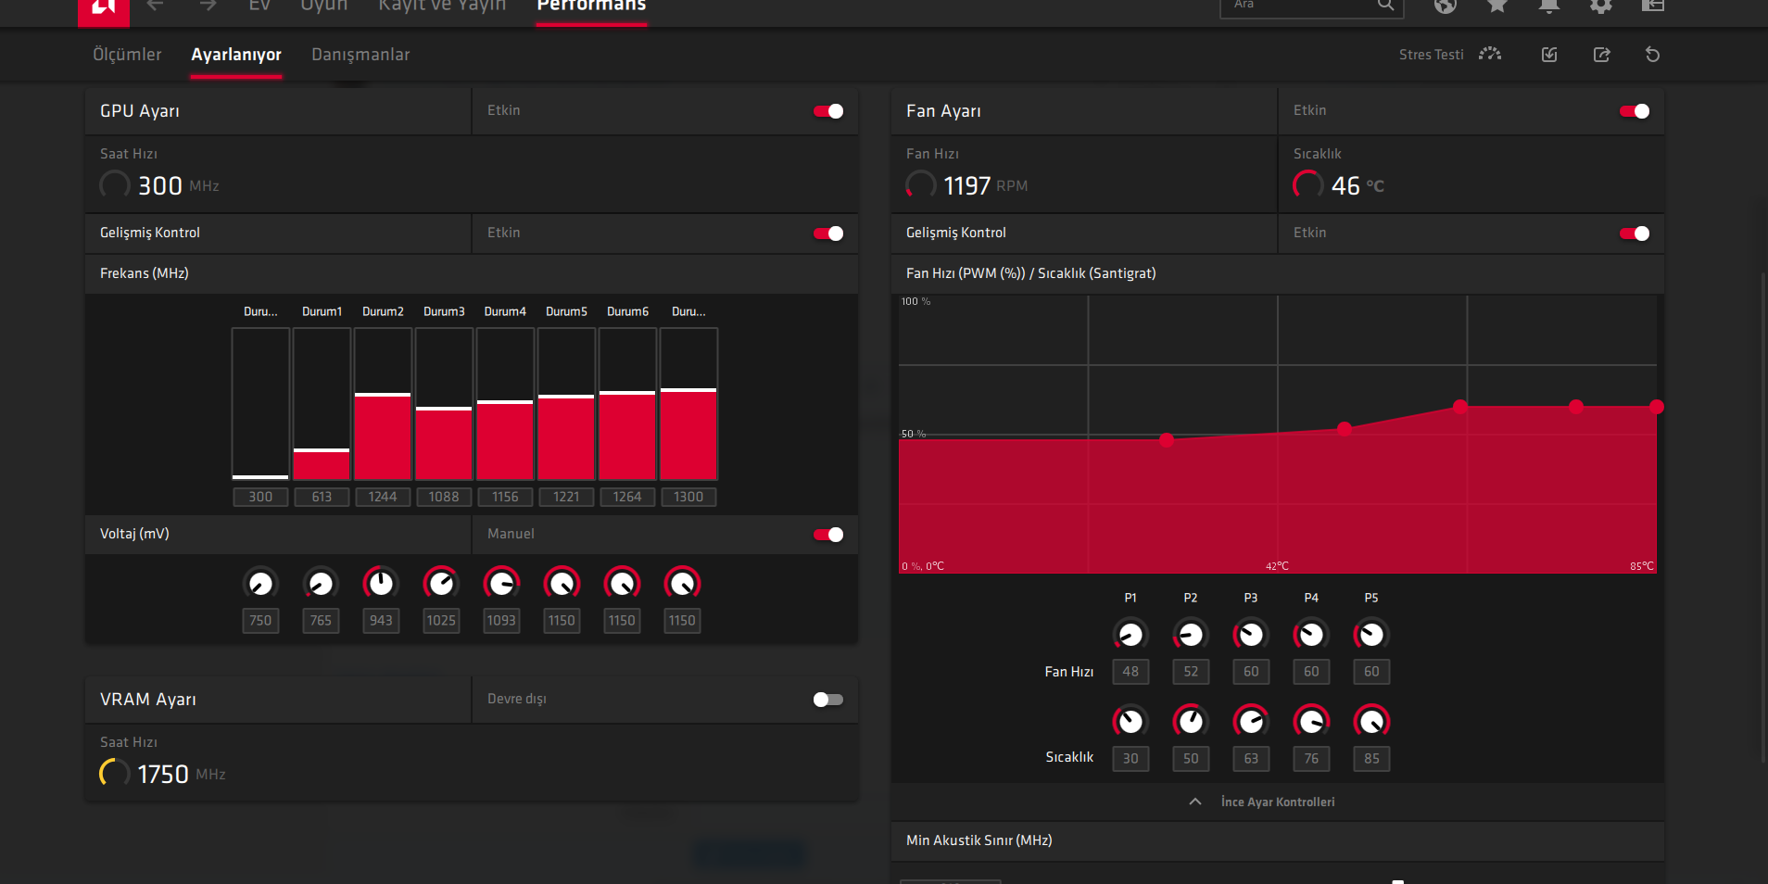This screenshot has width=1768, height=884.
Task: Click the load profile icon
Action: [1549, 55]
